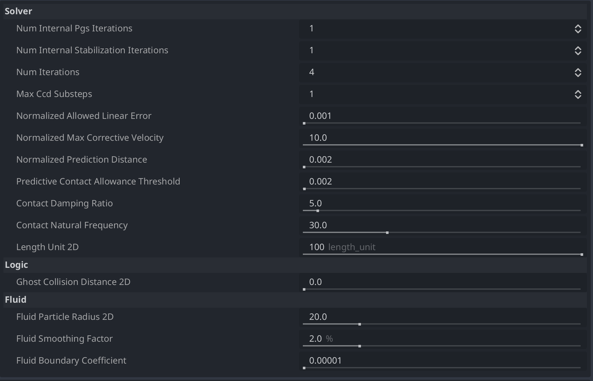593x381 pixels.
Task: Collapse the Fluid section header
Action: pyautogui.click(x=16, y=300)
